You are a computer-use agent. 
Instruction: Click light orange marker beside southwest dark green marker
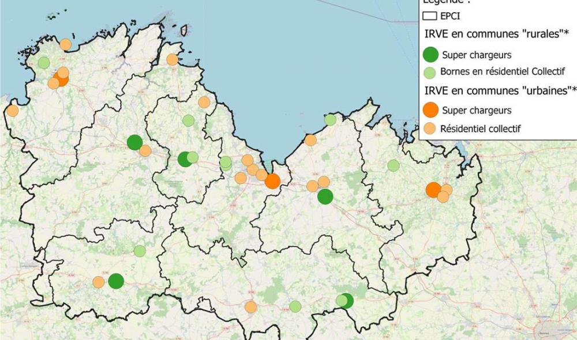tap(99, 282)
